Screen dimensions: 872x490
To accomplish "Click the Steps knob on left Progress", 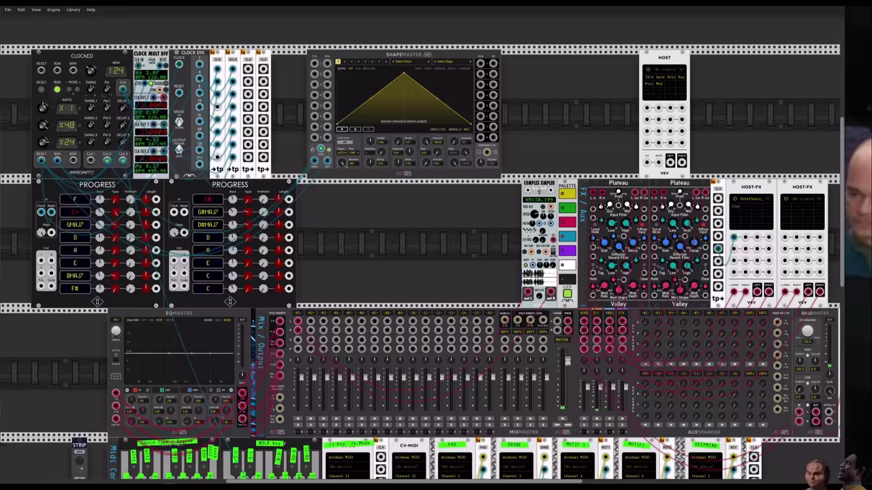I will coord(42,232).
